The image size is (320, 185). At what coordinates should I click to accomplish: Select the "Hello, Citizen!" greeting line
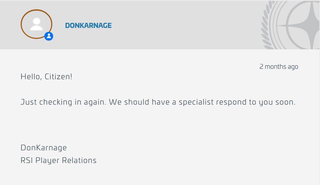click(46, 76)
